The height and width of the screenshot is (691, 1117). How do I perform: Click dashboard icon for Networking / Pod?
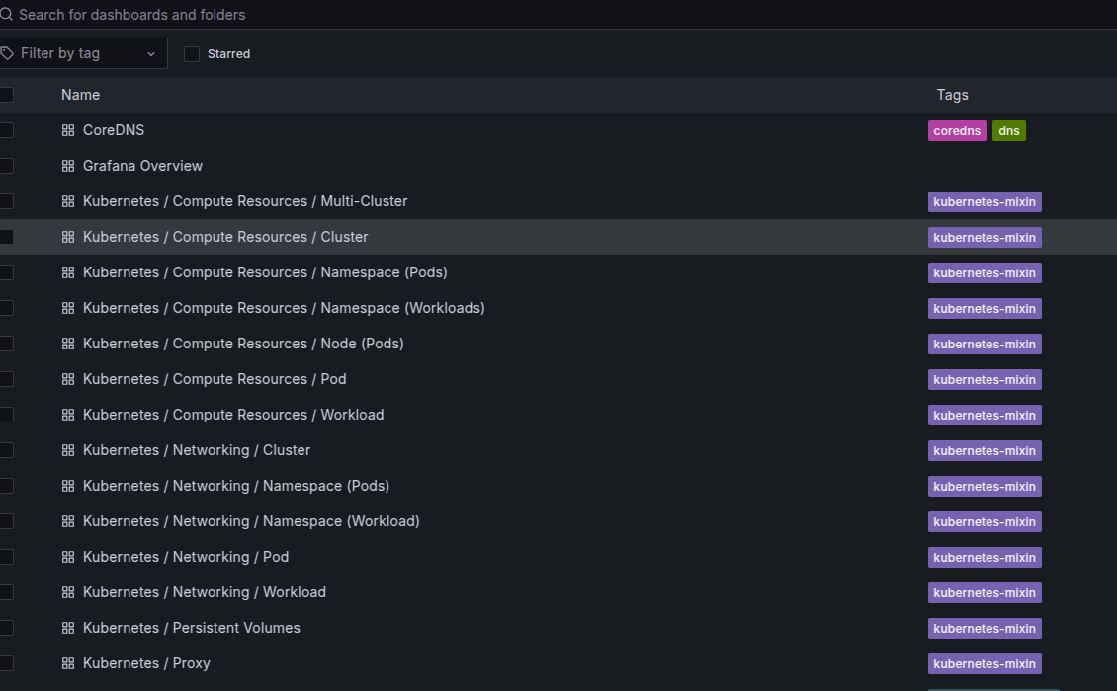(68, 557)
